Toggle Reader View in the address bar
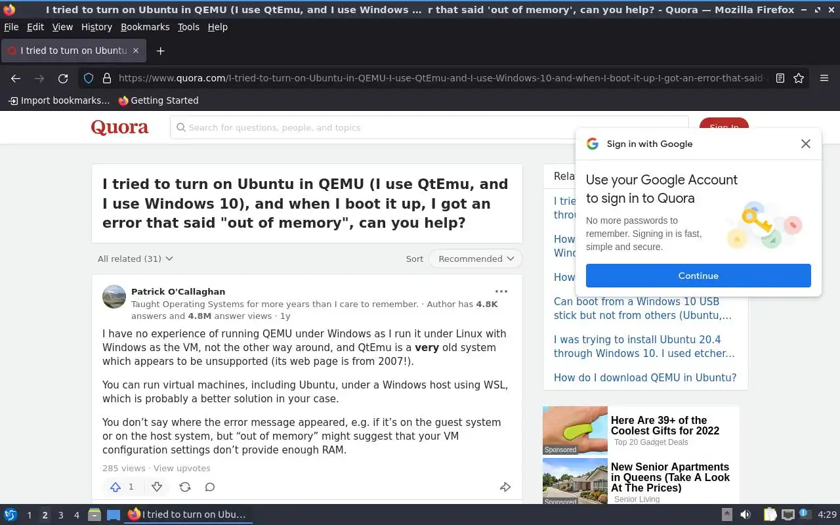 pyautogui.click(x=780, y=78)
